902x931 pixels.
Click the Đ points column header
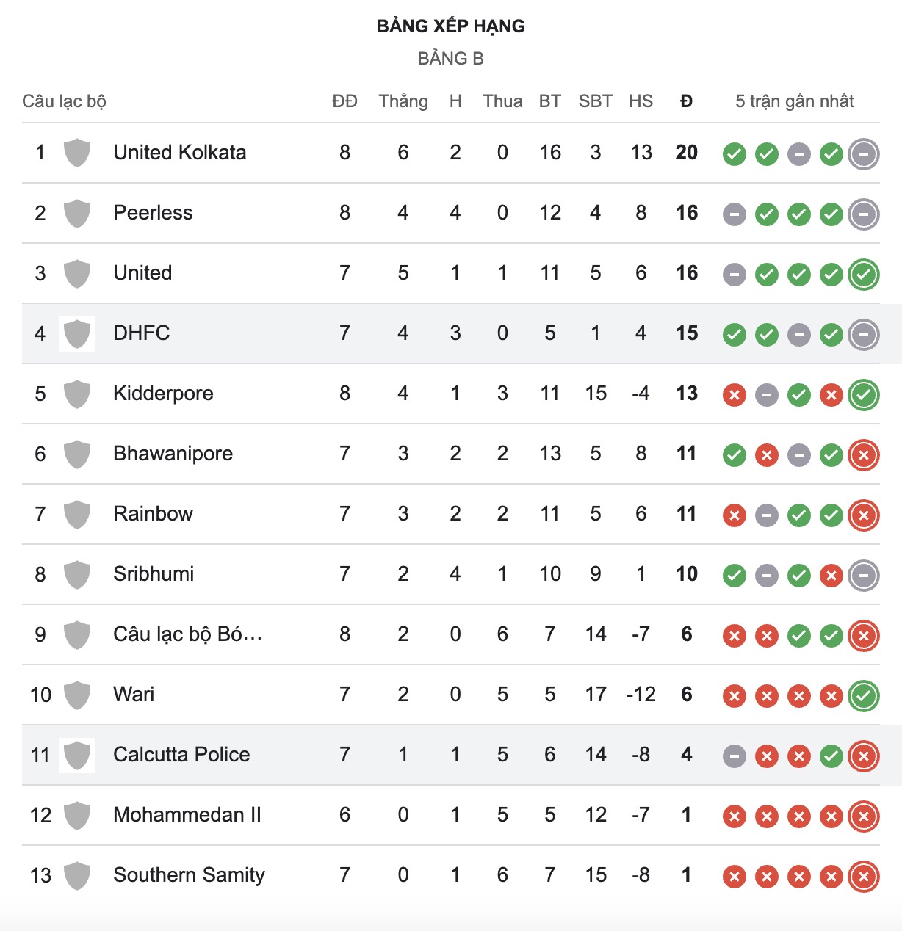(686, 101)
